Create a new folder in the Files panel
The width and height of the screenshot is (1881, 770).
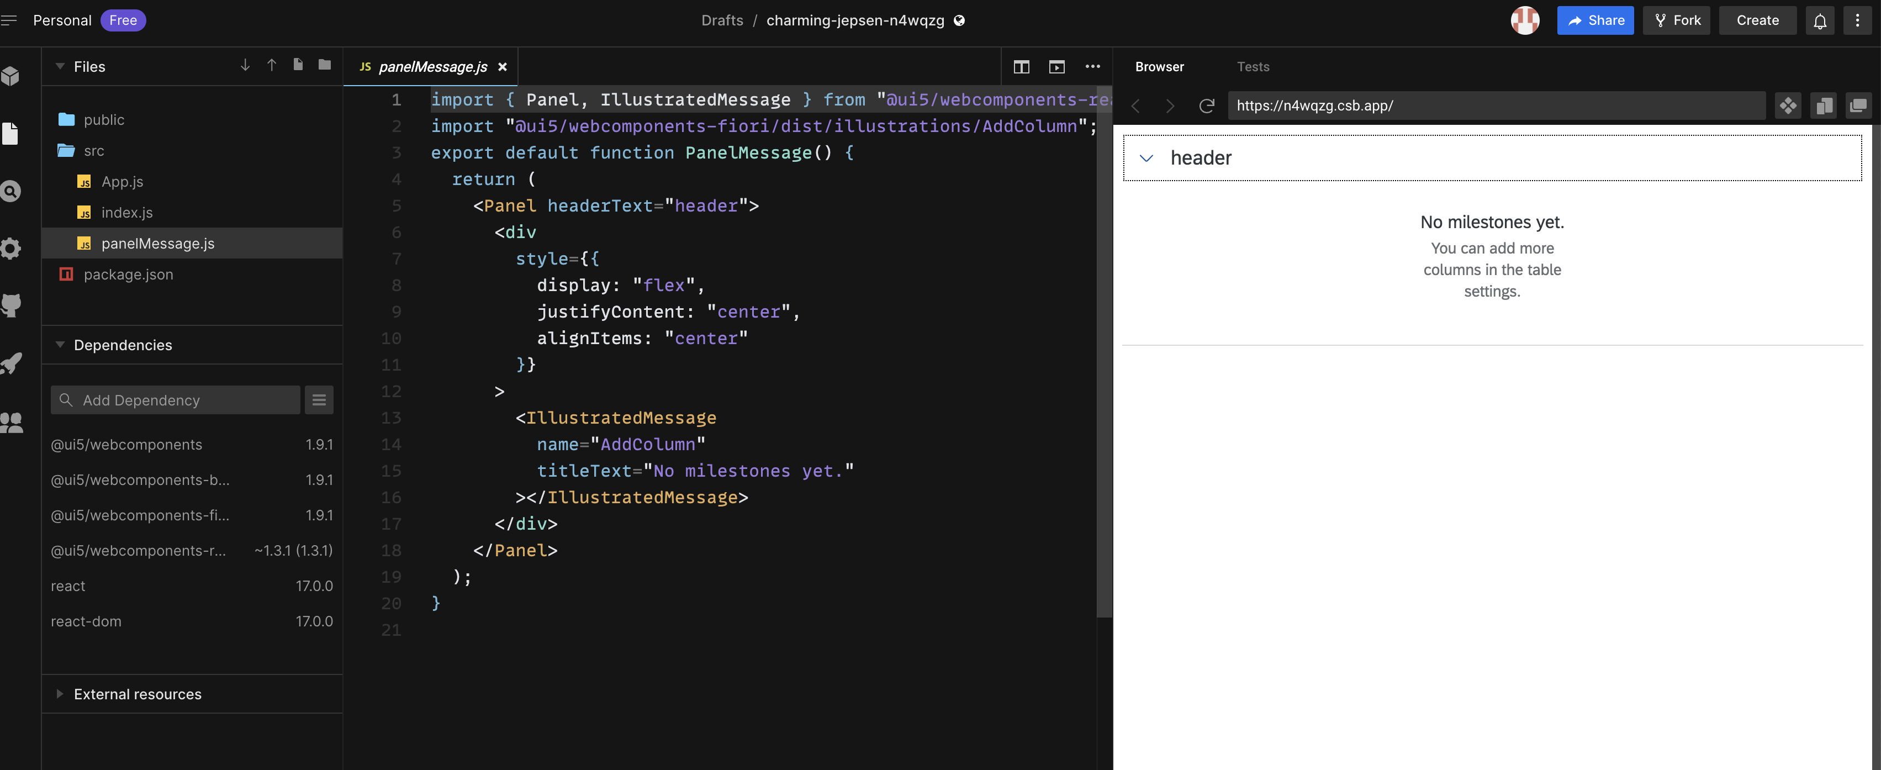pos(324,65)
